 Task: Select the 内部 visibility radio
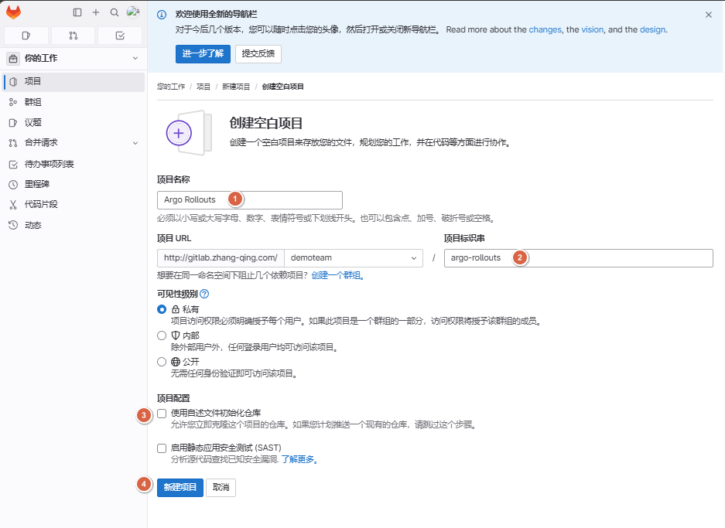[x=162, y=336]
